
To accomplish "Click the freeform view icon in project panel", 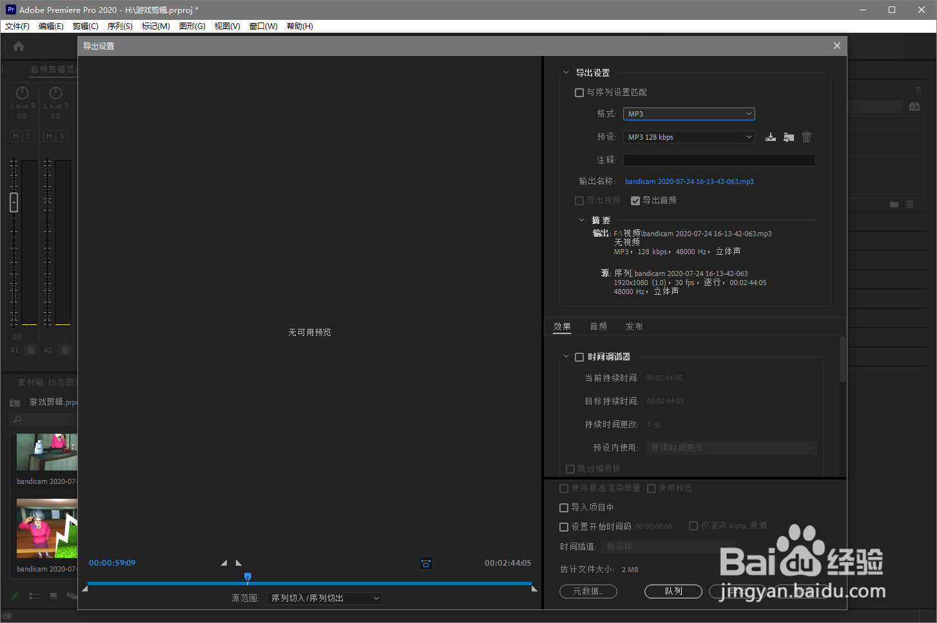I will tap(71, 596).
